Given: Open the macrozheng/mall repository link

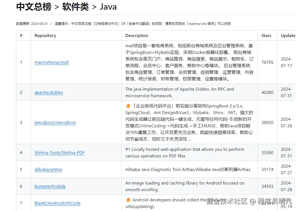Looking at the screenshot, I should [51, 62].
